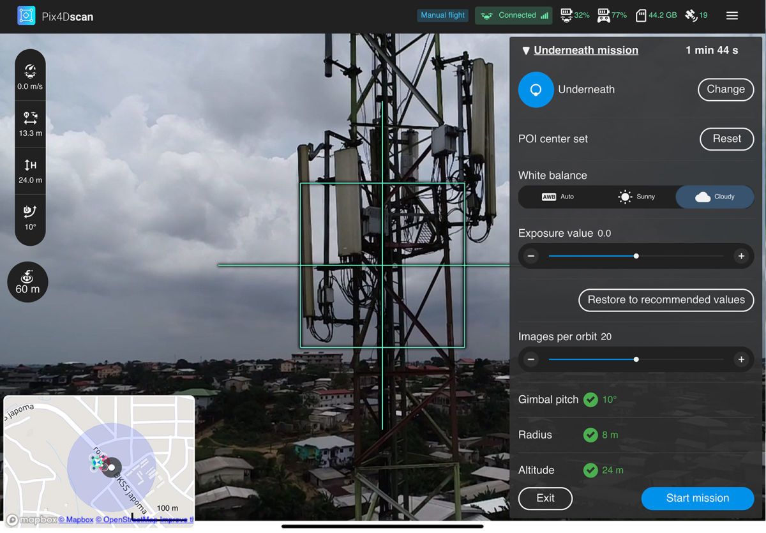Adjust the Exposure value slider

[x=636, y=255]
